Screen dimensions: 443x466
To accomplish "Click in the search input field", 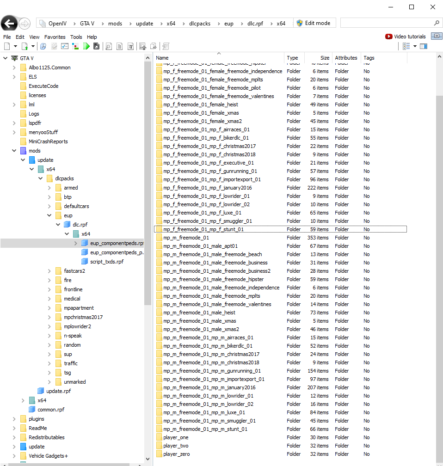I will [387, 23].
